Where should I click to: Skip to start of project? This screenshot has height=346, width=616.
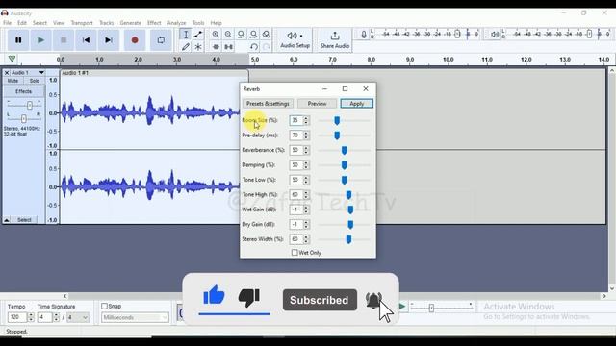click(86, 40)
